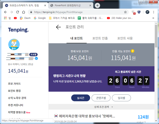Click the Tenping logo
Image resolution: width=159 pixels, height=124 pixels.
coord(18,30)
